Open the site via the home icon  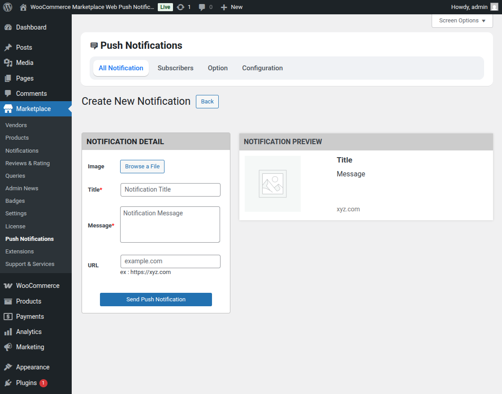click(22, 7)
